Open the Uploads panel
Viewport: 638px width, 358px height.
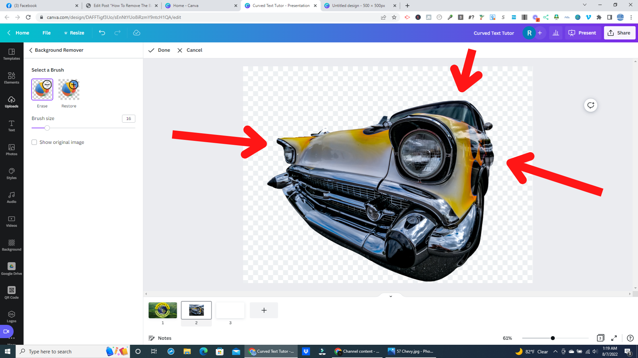pos(12,102)
